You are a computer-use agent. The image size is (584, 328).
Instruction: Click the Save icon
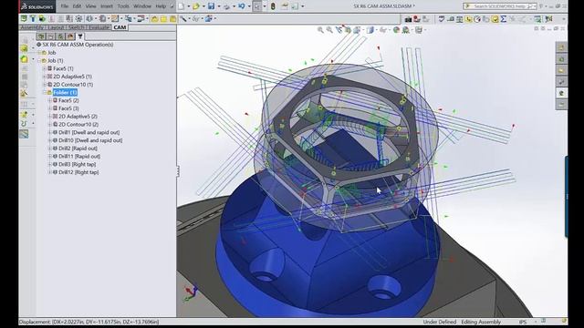(x=211, y=6)
